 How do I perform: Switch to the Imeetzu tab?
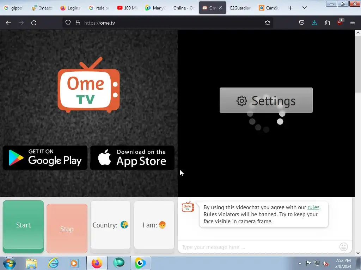42,8
